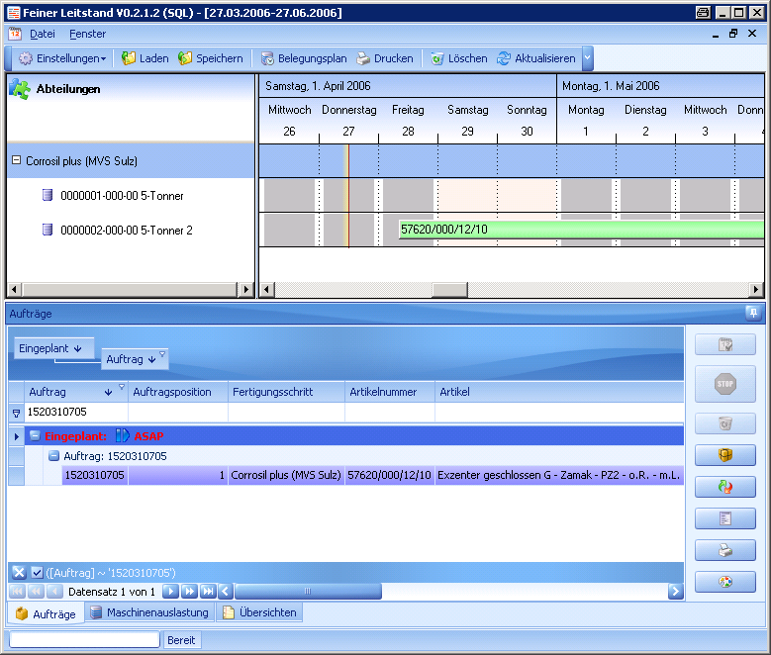
Task: Click the yellow package button in the side panel
Action: coord(724,455)
